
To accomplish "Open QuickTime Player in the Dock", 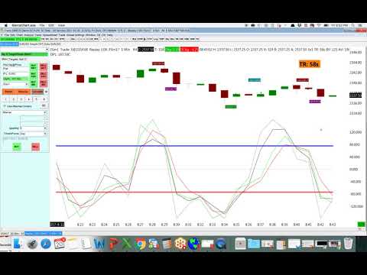I will [x=221, y=244].
